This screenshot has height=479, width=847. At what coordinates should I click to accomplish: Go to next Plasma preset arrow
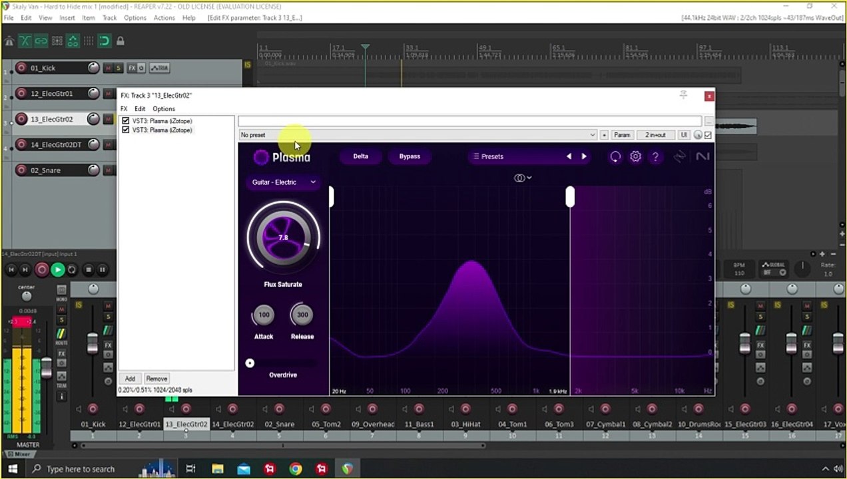584,156
